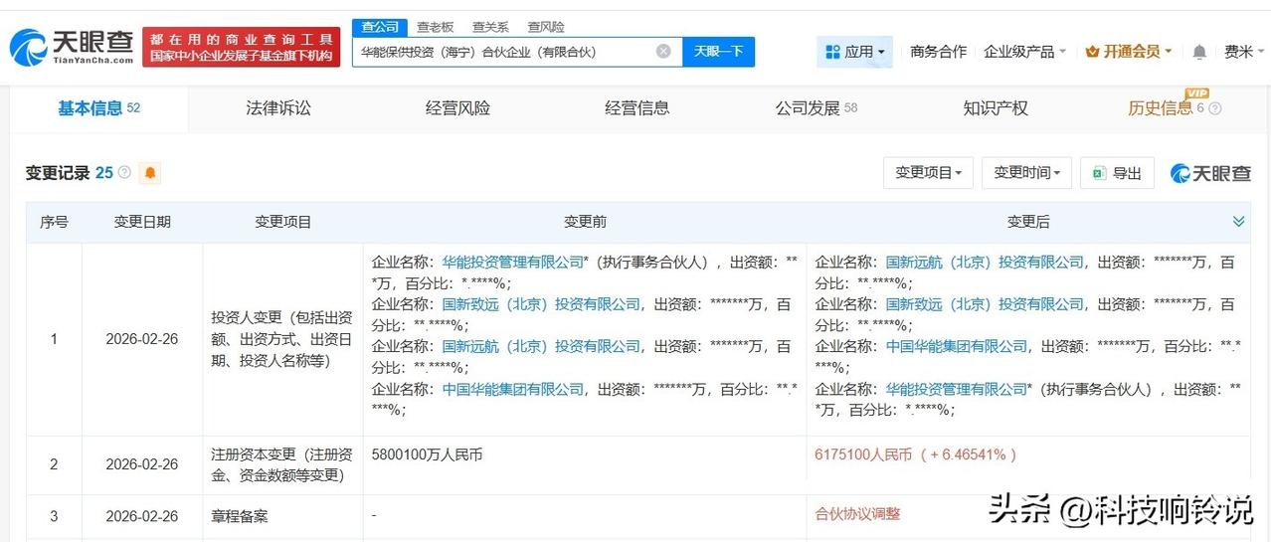The width and height of the screenshot is (1271, 542).
Task: Click the 变更日期 column header
Action: click(142, 222)
